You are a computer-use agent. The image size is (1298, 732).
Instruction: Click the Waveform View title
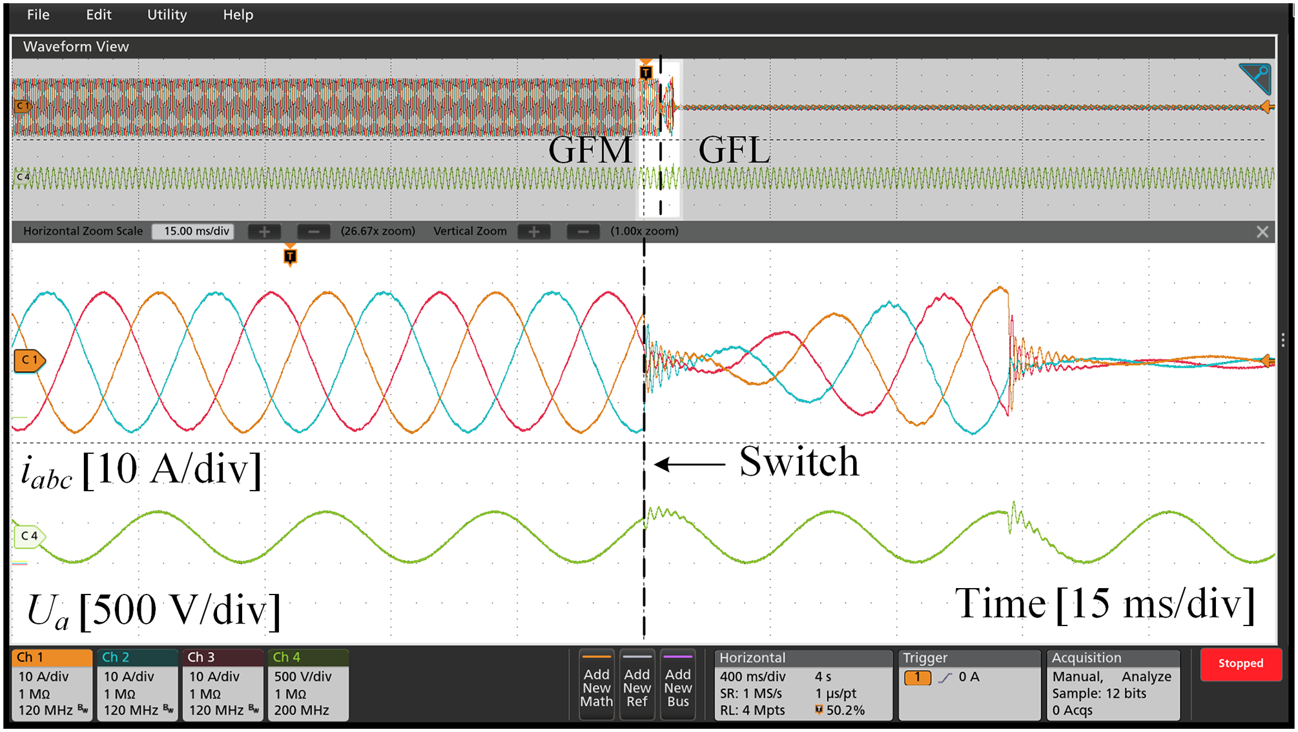pos(76,46)
